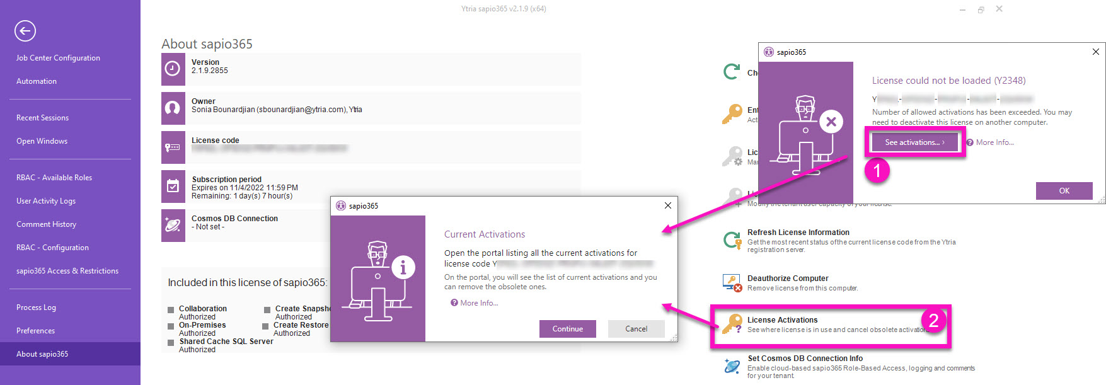Screen dimensions: 1106x385
Task: Click the Version clock icon
Action: pyautogui.click(x=173, y=69)
